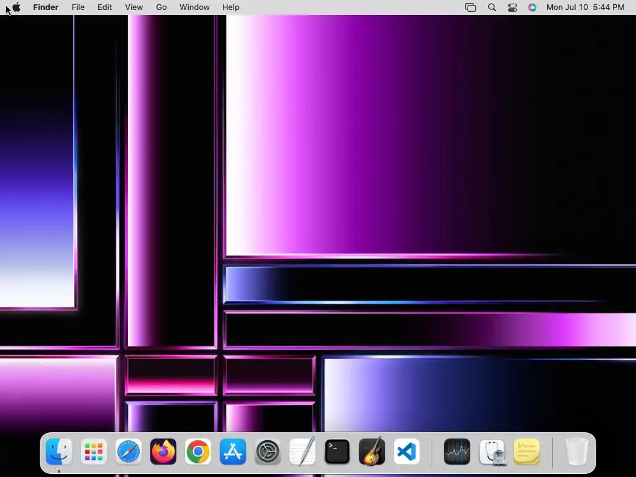The height and width of the screenshot is (477, 636).
Task: Open Launchpad in the Dock
Action: tap(94, 452)
